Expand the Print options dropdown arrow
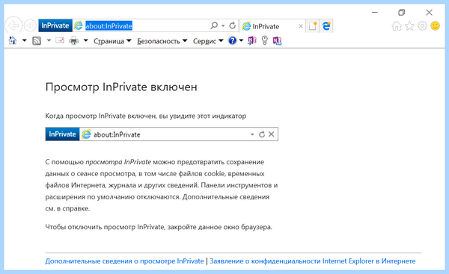Screen dimensions: 449x274 click(85, 40)
